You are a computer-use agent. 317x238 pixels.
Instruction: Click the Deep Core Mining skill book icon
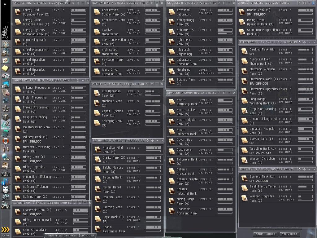click(18, 120)
